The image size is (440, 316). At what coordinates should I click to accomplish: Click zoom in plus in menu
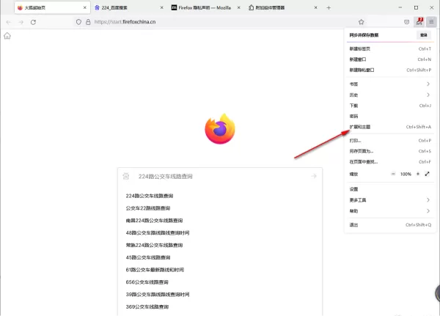click(x=418, y=174)
